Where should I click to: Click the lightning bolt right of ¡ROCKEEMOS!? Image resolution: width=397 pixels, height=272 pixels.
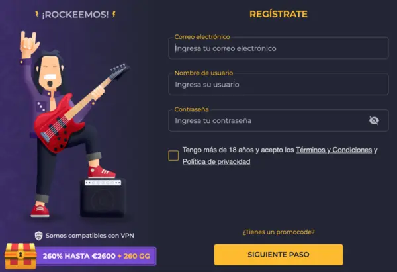pyautogui.click(x=114, y=14)
